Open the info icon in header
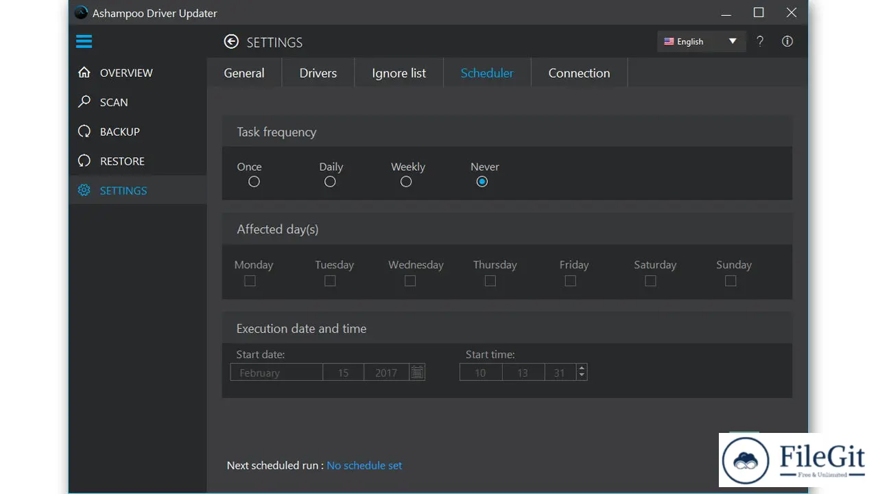Image resolution: width=878 pixels, height=494 pixels. coord(787,41)
